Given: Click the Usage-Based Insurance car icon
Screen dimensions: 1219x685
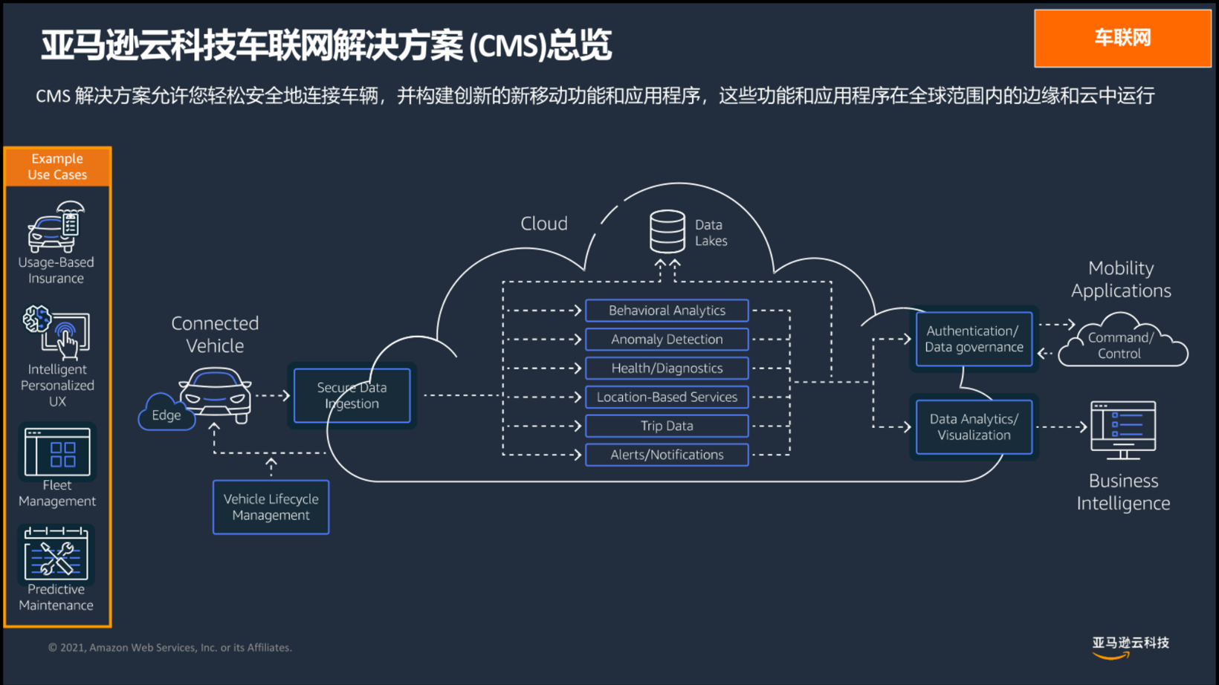Looking at the screenshot, I should tap(56, 227).
